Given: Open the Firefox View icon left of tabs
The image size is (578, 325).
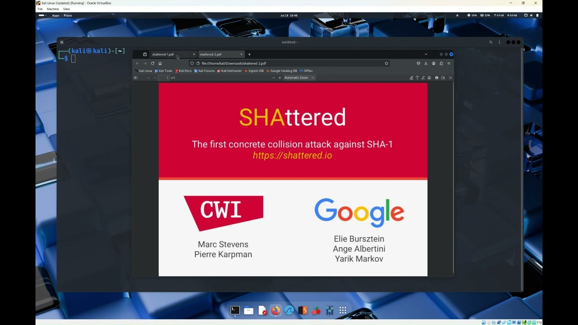Looking at the screenshot, I should [x=145, y=54].
